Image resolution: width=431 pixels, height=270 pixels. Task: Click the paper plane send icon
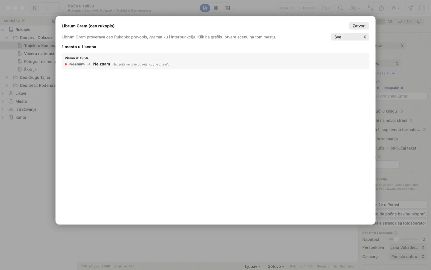click(410, 8)
